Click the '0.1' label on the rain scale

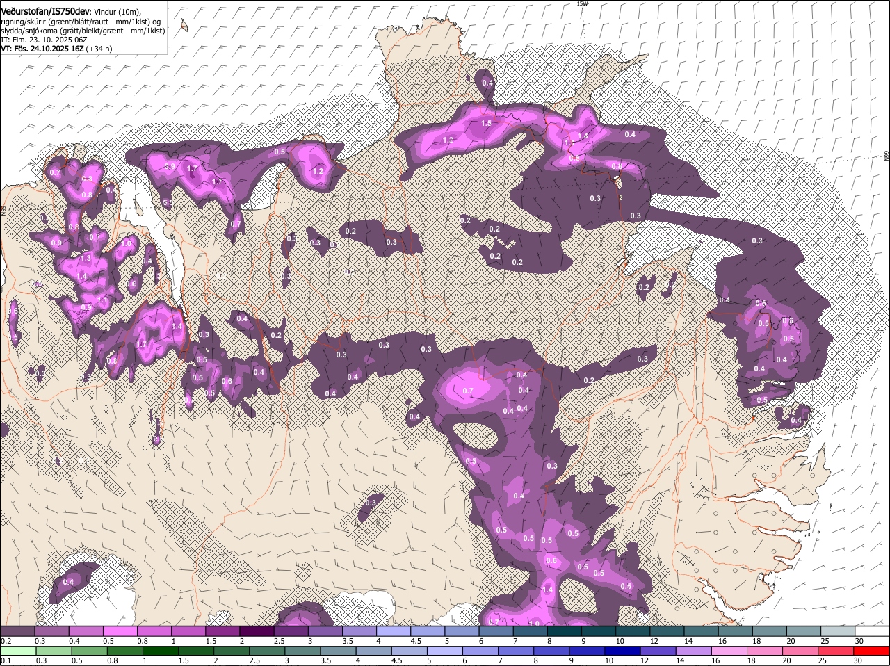pyautogui.click(x=6, y=660)
